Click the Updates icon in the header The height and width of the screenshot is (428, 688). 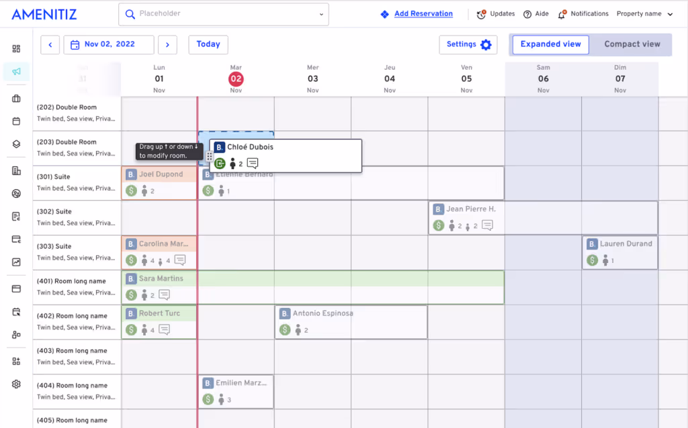point(481,14)
